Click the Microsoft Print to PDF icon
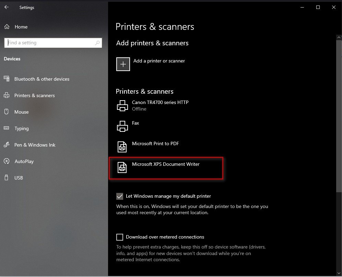Screen dimensions: 342x277 coord(122,147)
